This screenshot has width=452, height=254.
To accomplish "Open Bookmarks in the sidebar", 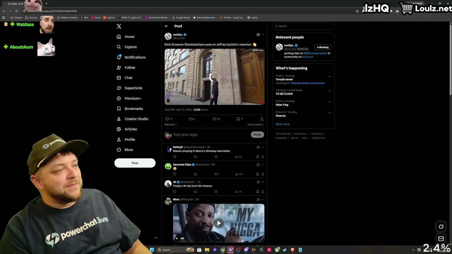I will click(130, 109).
